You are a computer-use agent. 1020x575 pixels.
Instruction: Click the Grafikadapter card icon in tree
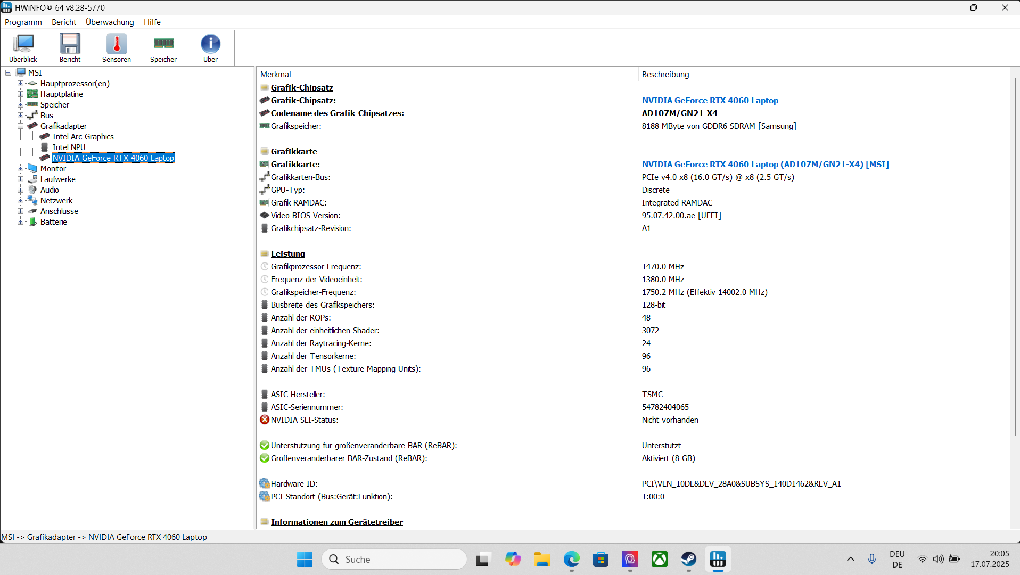click(32, 126)
